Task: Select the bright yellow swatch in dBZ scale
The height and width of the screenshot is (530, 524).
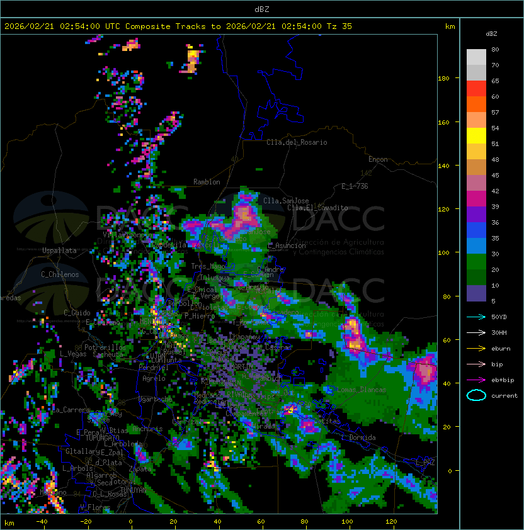Action: [x=476, y=136]
